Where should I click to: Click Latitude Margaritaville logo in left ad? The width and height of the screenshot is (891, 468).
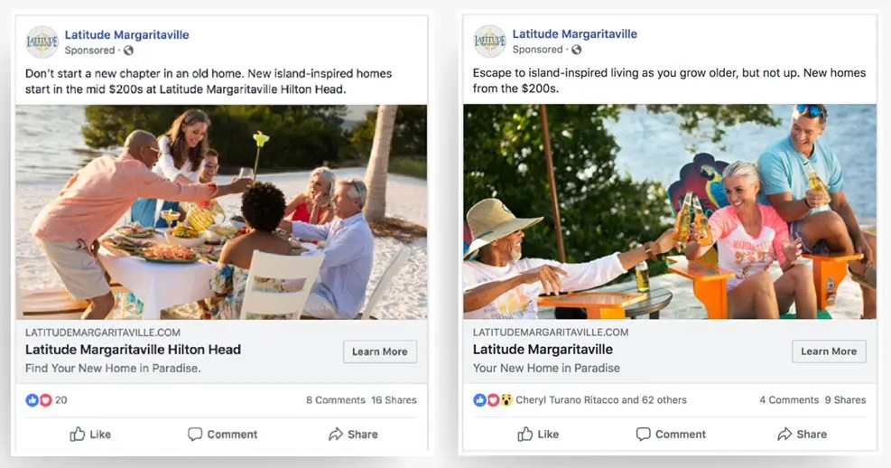42,42
